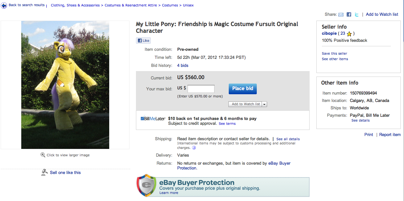404x201 pixels.
Task: Share listing on Twitter icon
Action: [357, 14]
